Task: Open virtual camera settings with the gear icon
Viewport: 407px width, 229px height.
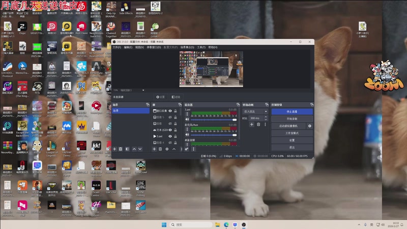Action: (x=310, y=126)
